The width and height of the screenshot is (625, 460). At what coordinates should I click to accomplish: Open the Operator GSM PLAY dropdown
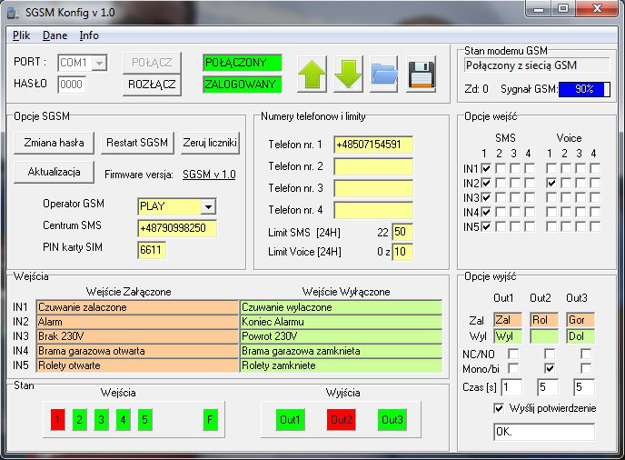pyautogui.click(x=208, y=206)
